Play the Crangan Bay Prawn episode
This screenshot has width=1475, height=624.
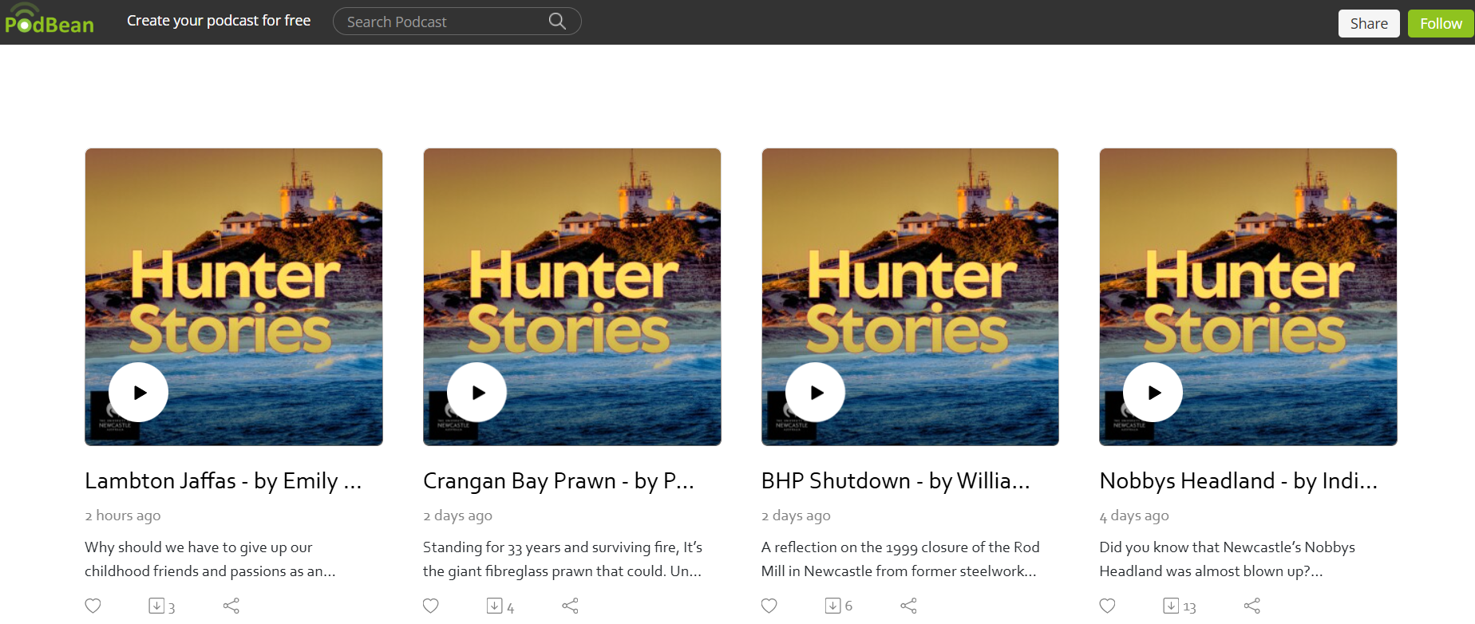click(477, 393)
